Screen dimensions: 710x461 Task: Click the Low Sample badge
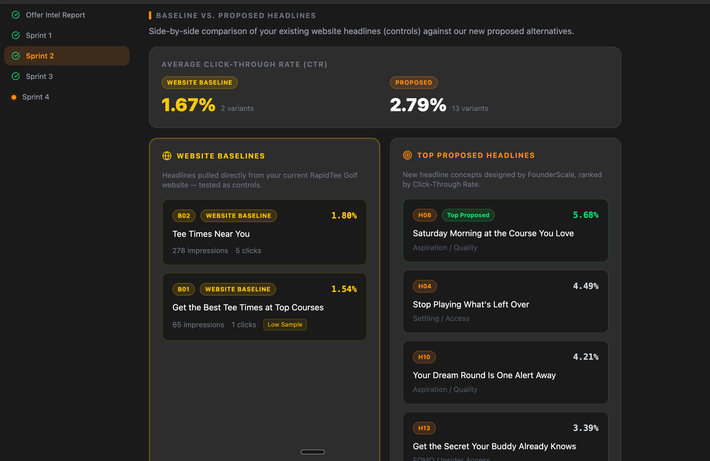click(285, 325)
